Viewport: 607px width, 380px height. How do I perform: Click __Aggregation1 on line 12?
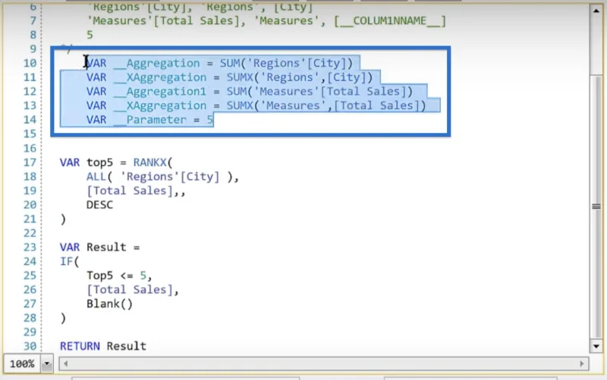(160, 92)
